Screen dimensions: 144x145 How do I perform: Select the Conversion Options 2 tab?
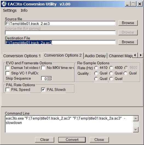pyautogui.click(x=63, y=56)
